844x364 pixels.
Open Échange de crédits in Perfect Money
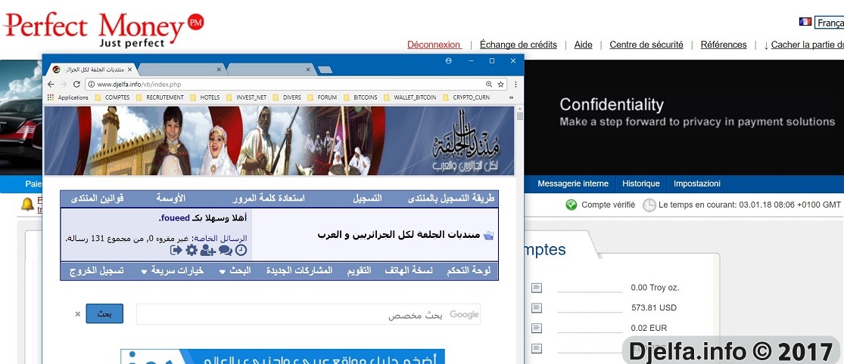(x=519, y=45)
